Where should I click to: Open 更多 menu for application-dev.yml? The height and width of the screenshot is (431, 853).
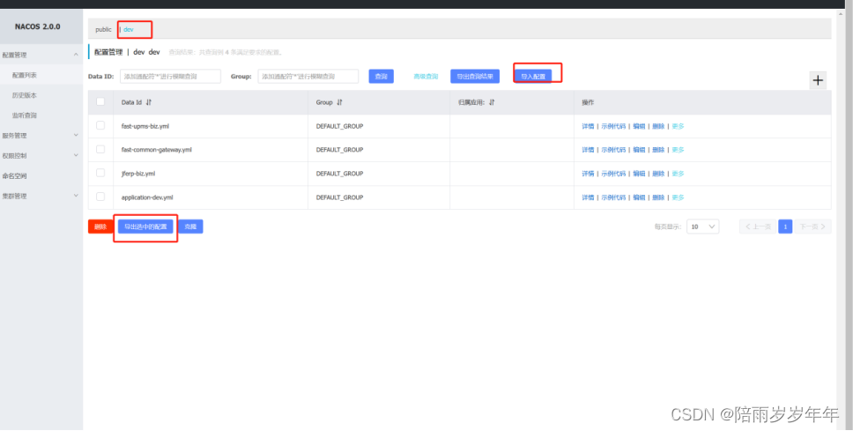click(x=678, y=197)
